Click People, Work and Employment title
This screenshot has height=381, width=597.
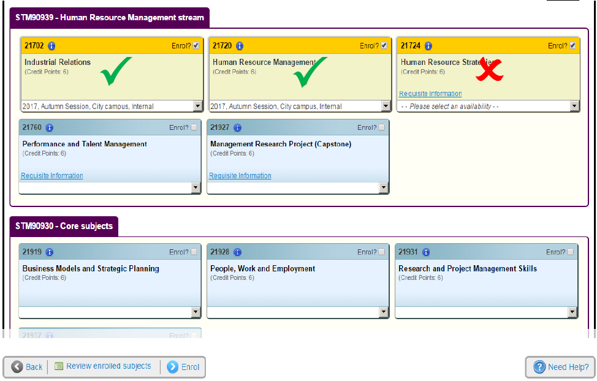[x=263, y=268]
